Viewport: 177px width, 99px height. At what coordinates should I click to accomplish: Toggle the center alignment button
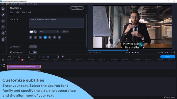coord(45,37)
